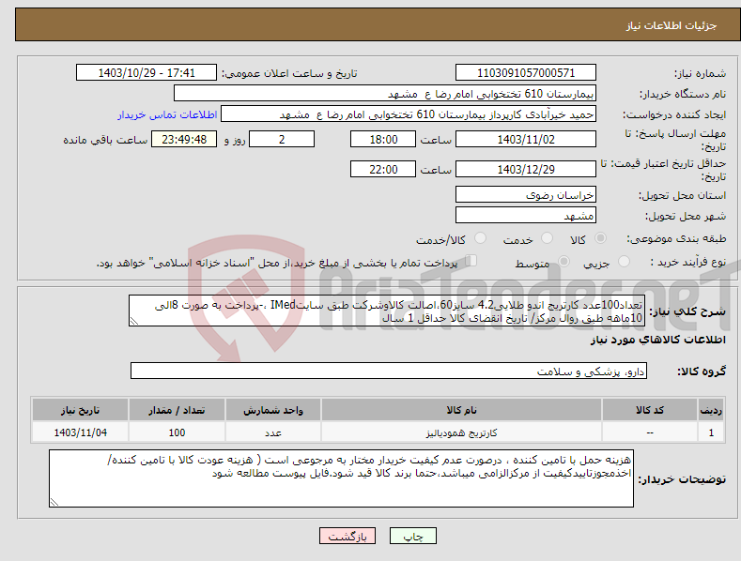Click the unit cell عدد
The image size is (741, 561).
click(273, 432)
